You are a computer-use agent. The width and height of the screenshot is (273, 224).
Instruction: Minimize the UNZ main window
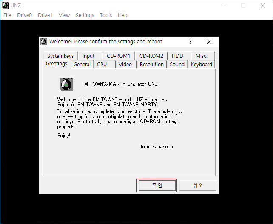tap(224, 6)
